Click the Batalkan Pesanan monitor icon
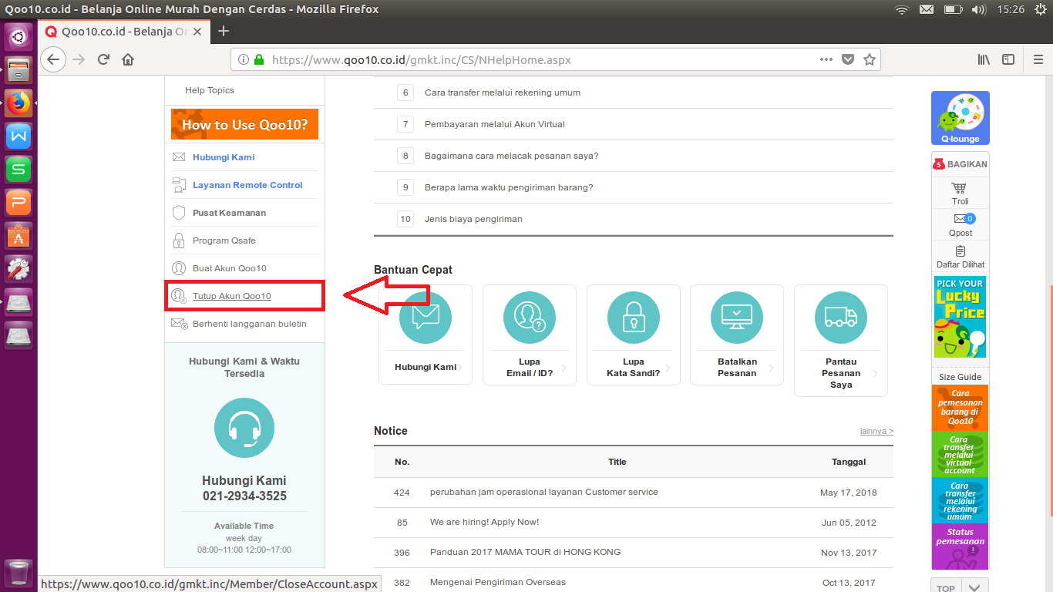 [737, 318]
